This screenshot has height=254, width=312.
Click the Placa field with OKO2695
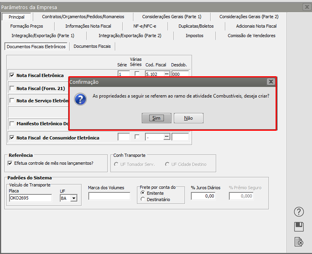point(30,198)
